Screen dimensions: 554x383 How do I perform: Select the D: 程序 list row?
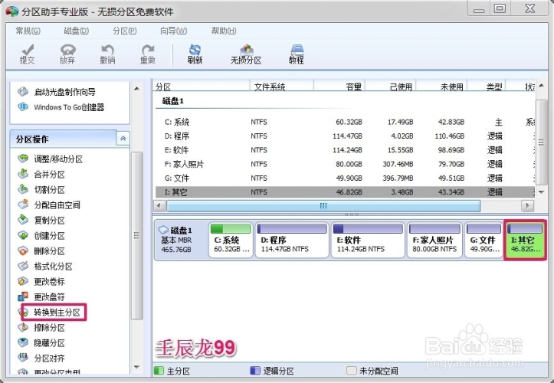click(x=345, y=136)
